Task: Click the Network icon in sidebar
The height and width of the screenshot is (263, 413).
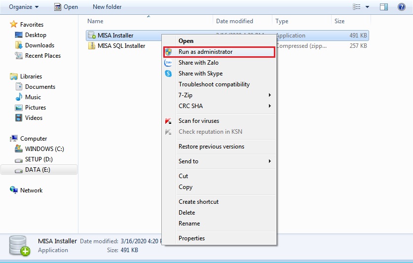Action: [13, 190]
